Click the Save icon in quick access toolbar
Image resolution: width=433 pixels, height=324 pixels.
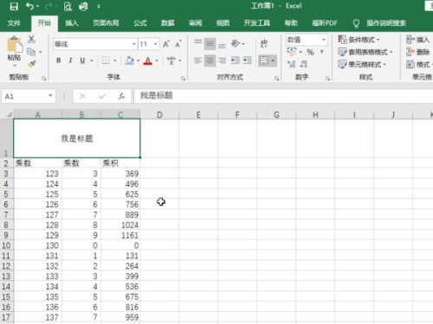pos(14,6)
